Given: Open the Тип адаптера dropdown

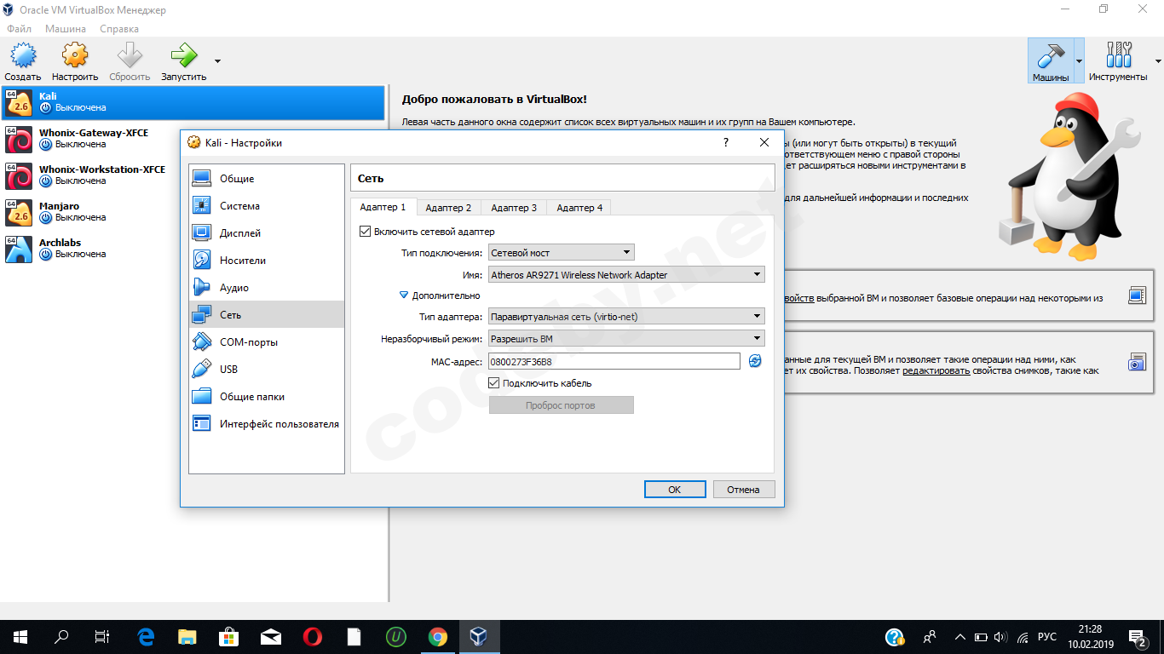Looking at the screenshot, I should 626,317.
